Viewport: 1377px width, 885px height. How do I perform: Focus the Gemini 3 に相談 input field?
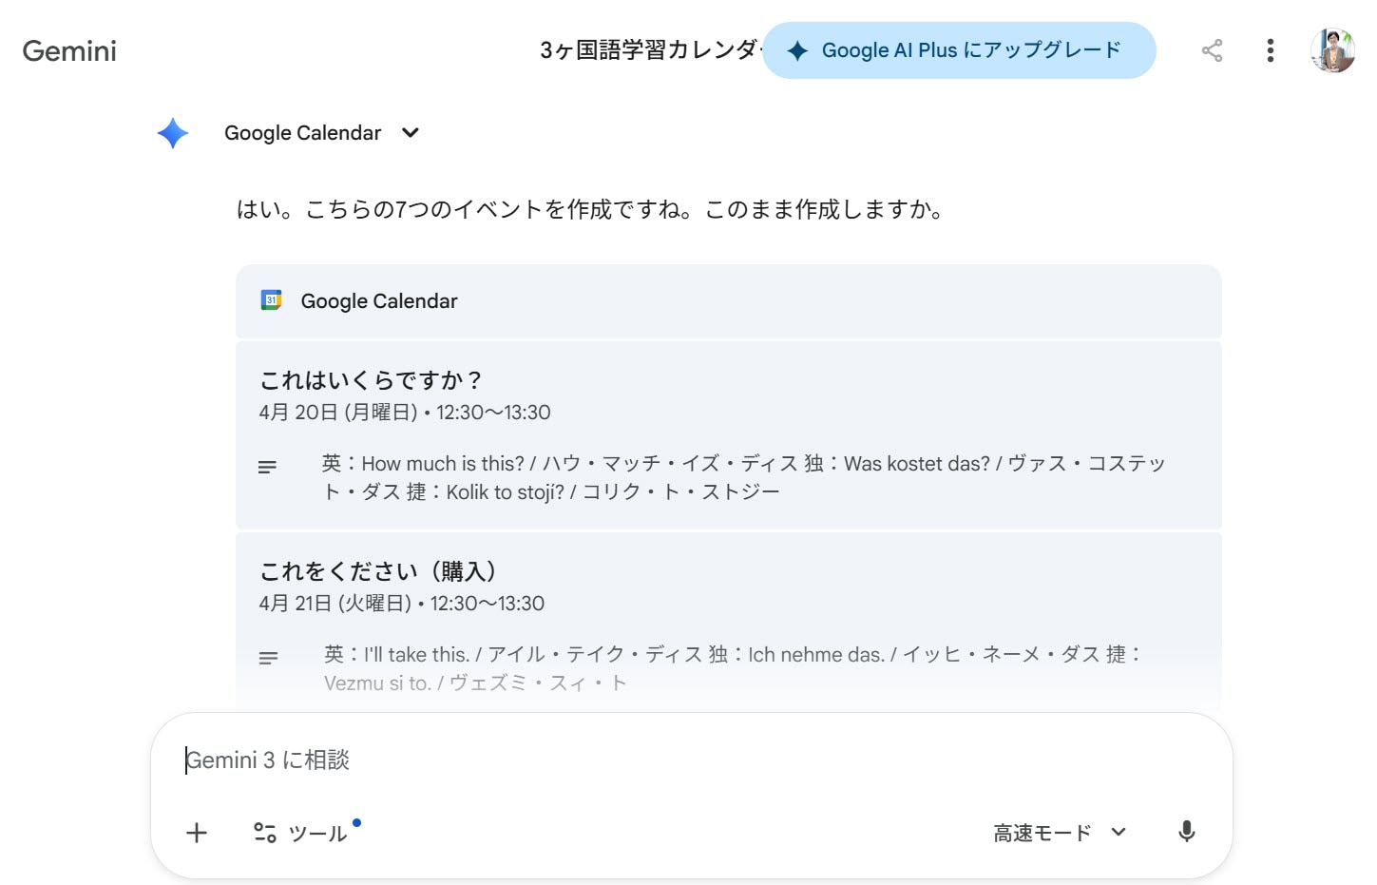click(x=665, y=760)
